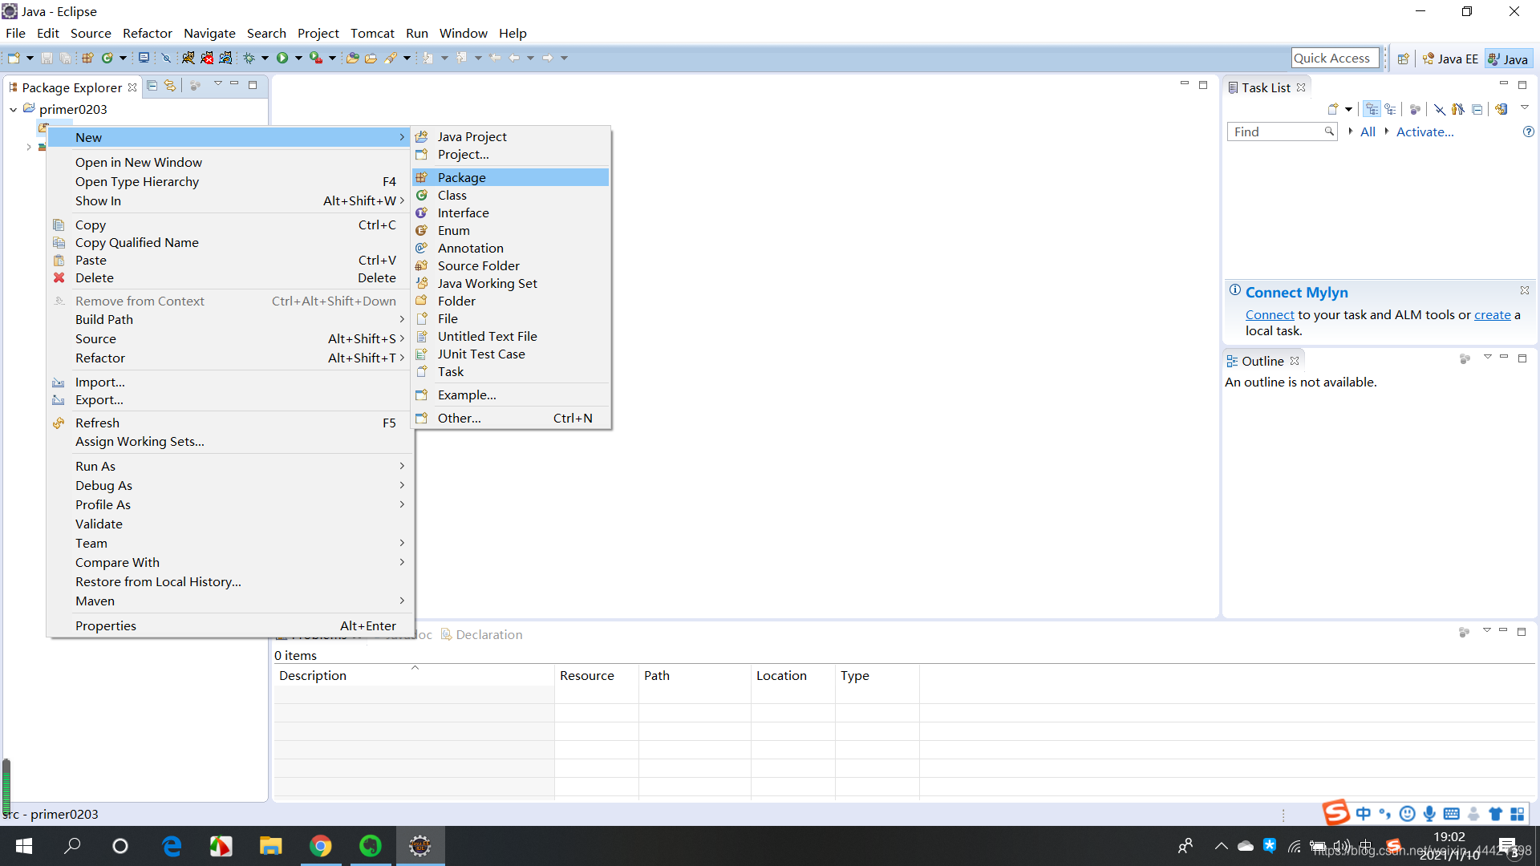1540x866 pixels.
Task: Open the External Tools dropdown arrow
Action: pos(332,58)
